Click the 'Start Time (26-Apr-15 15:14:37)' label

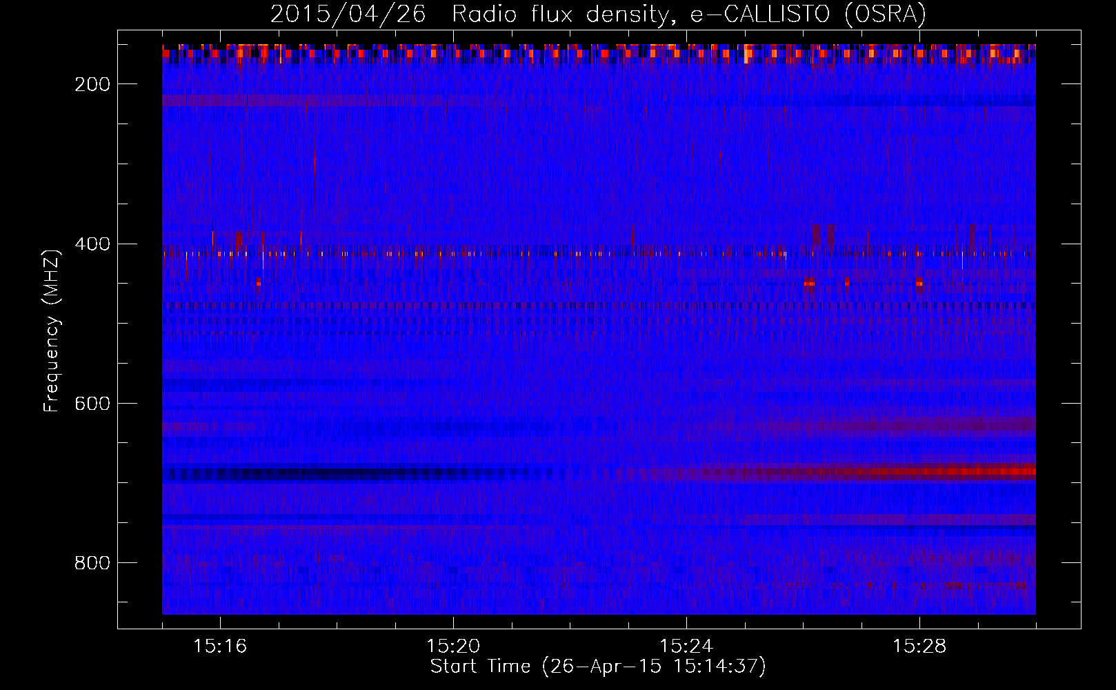(x=598, y=667)
